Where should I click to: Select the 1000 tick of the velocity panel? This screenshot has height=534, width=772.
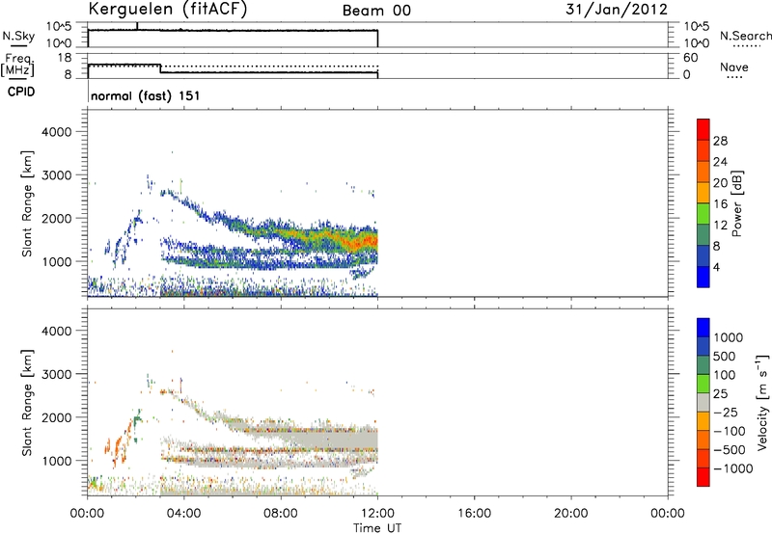pyautogui.click(x=56, y=461)
